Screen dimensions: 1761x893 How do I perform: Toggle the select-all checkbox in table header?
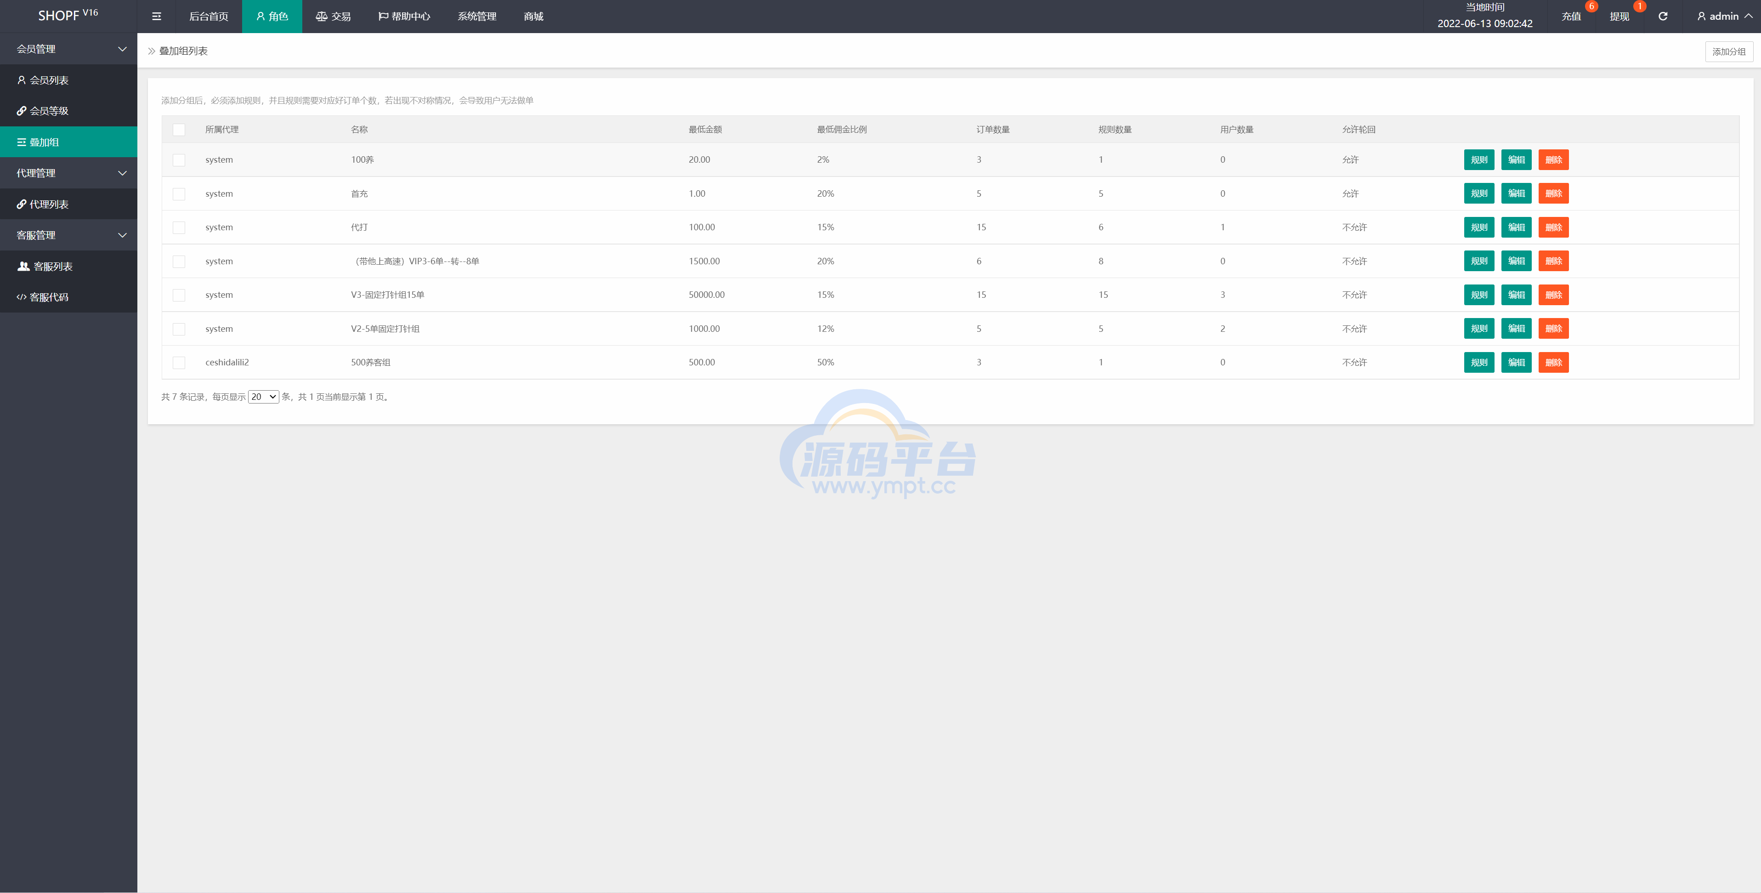pos(179,130)
